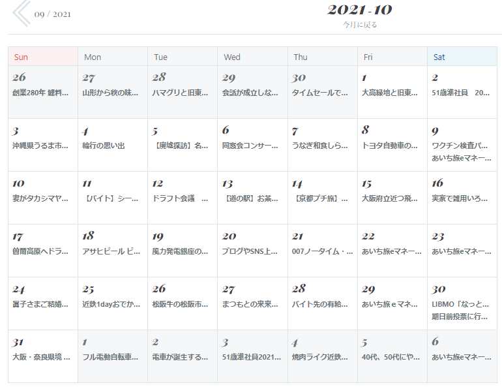Open the post 007ノータイム・...
Viewport: 502px width, 387px height.
tap(323, 251)
